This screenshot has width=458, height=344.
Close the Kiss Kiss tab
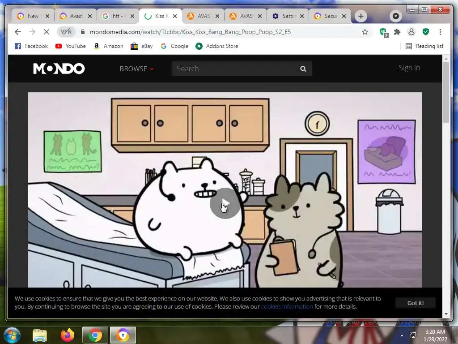175,16
